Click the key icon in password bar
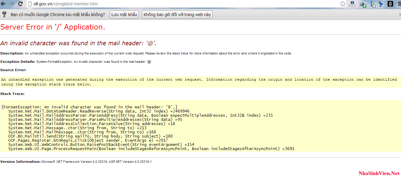This screenshot has height=178, width=401. 4,15
